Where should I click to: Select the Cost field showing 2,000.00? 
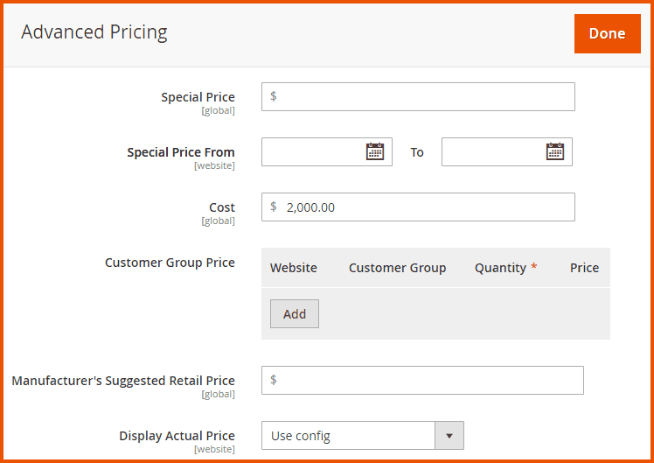[x=418, y=207]
